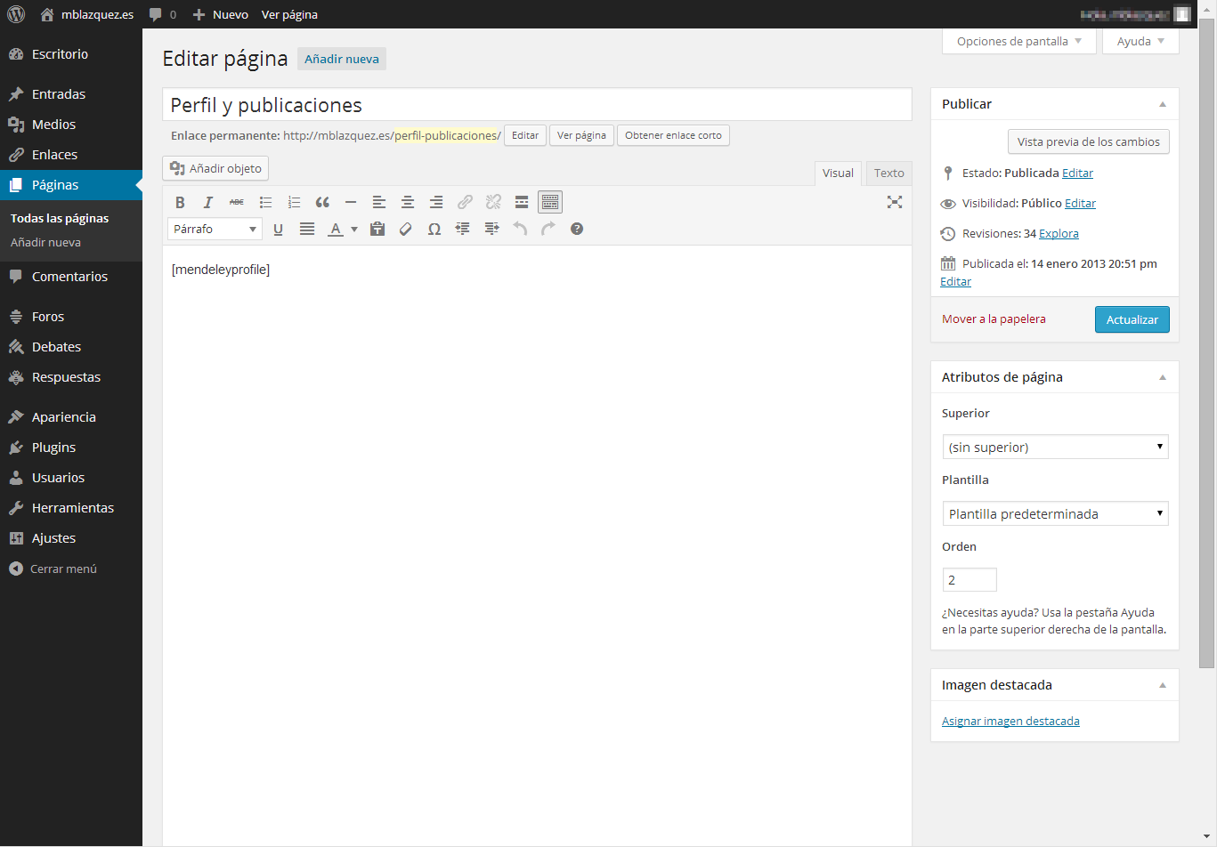Click the Añadir objeto button

tap(215, 168)
